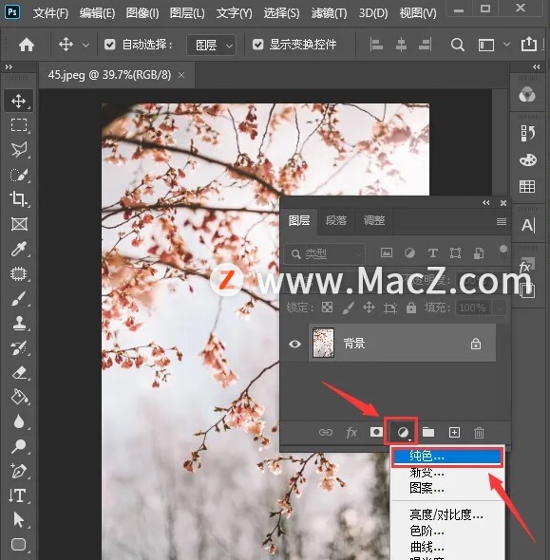550x560 pixels.
Task: Select the Crop tool
Action: [x=18, y=199]
